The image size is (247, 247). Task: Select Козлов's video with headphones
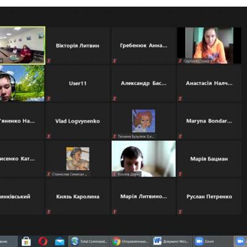pos(144,159)
